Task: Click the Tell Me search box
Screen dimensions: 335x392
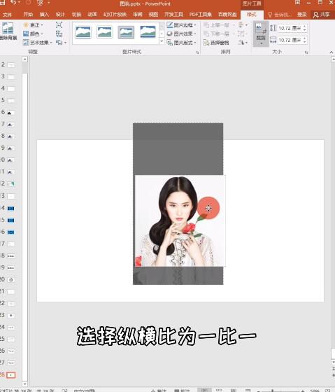Action: tap(280, 15)
